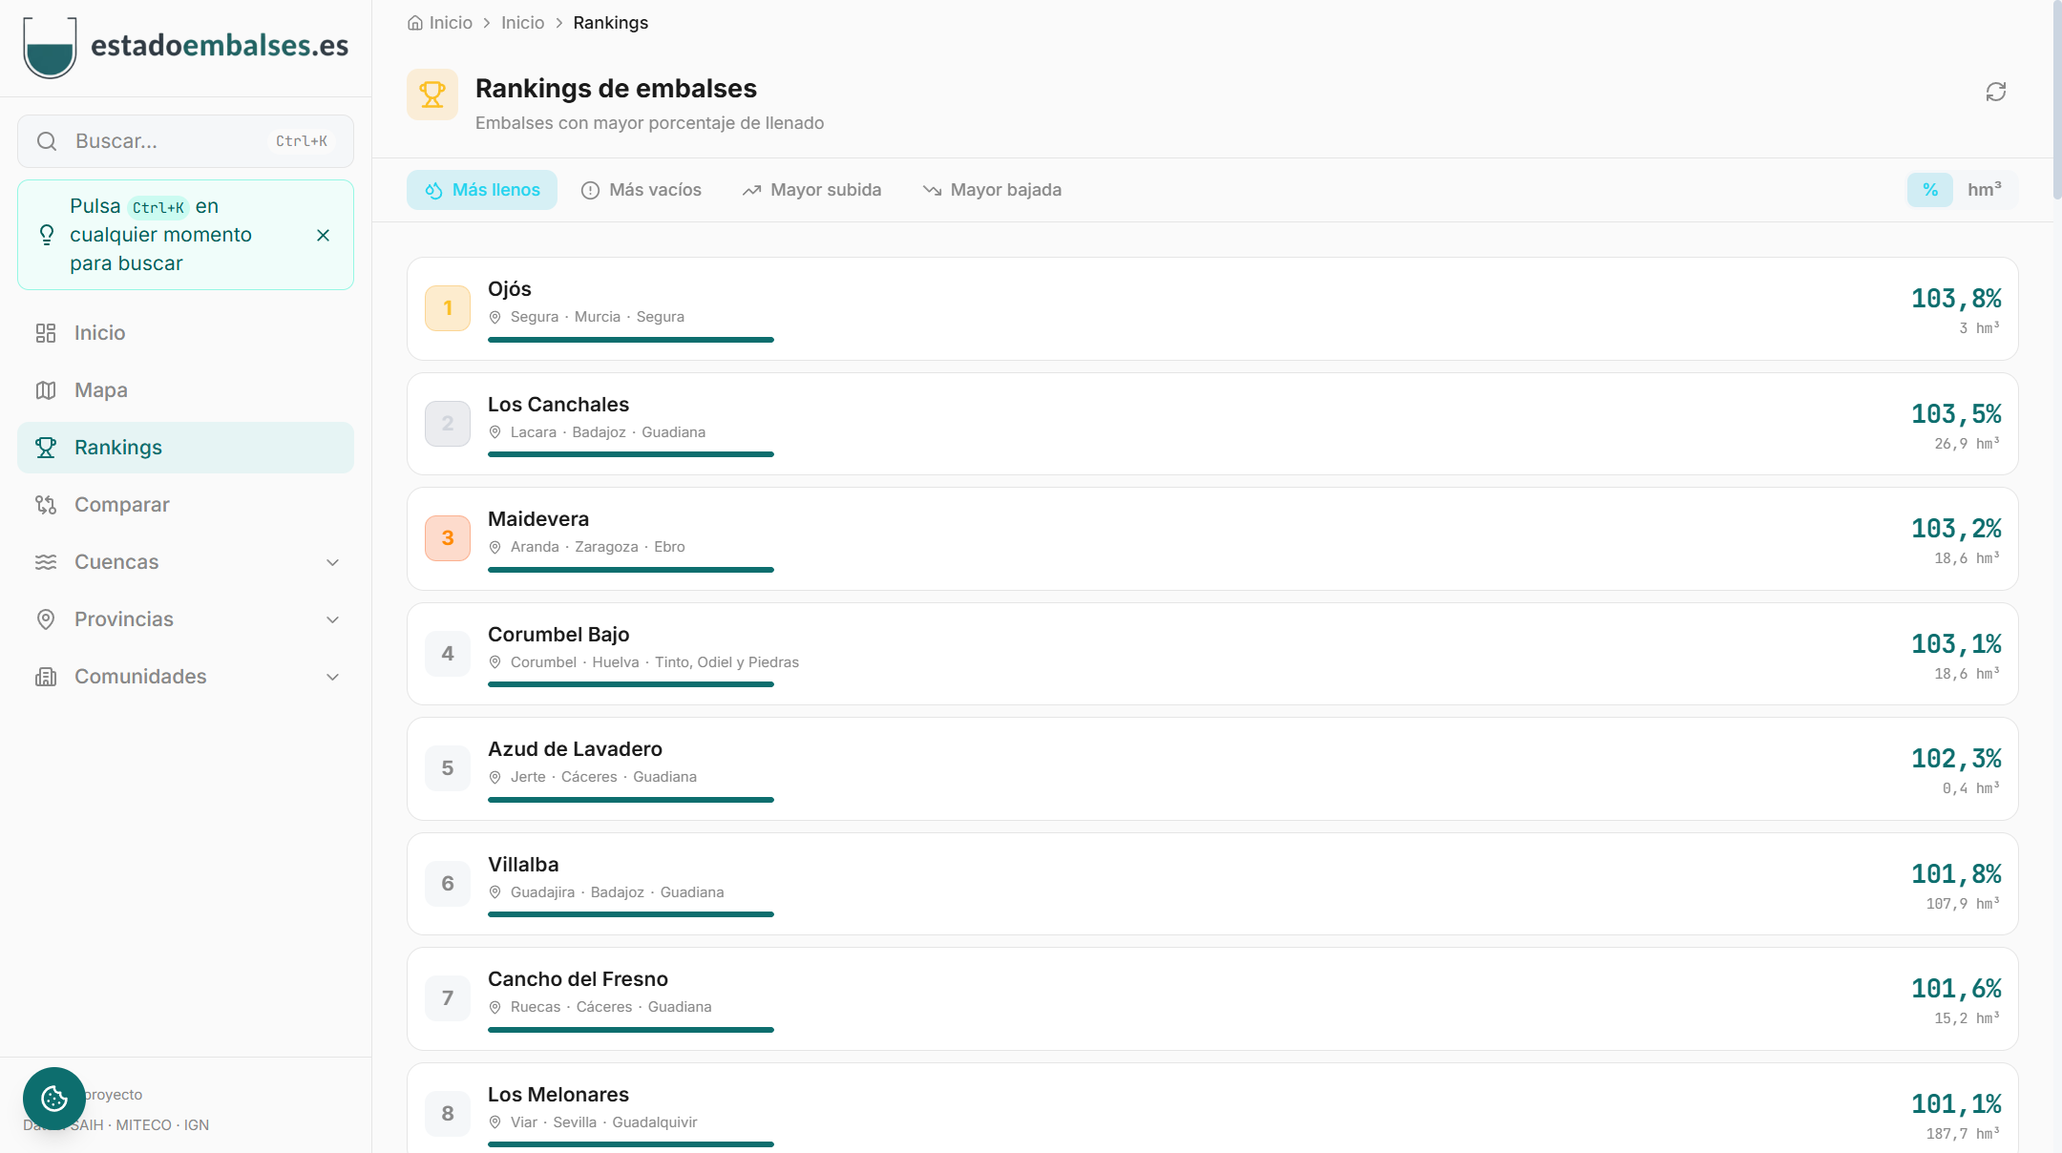Image resolution: width=2062 pixels, height=1153 pixels.
Task: Click the refresh rankings icon
Action: [1995, 92]
